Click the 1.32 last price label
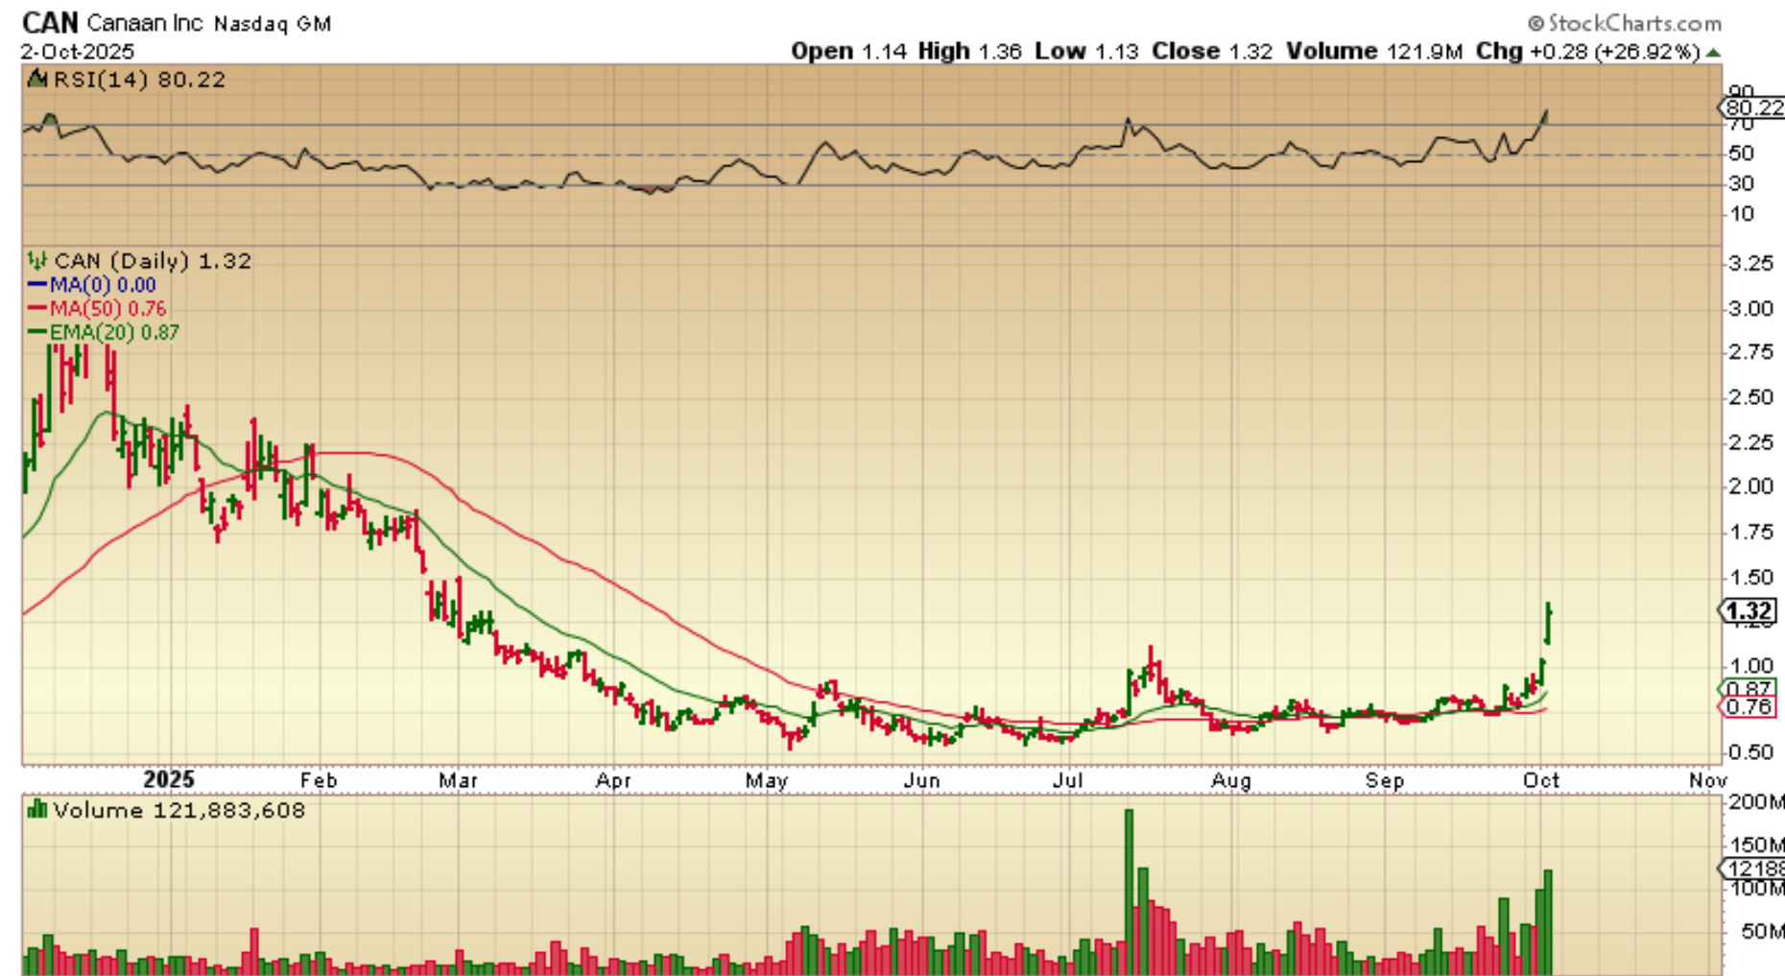Viewport: 1785px width, 976px height. pyautogui.click(x=1748, y=611)
